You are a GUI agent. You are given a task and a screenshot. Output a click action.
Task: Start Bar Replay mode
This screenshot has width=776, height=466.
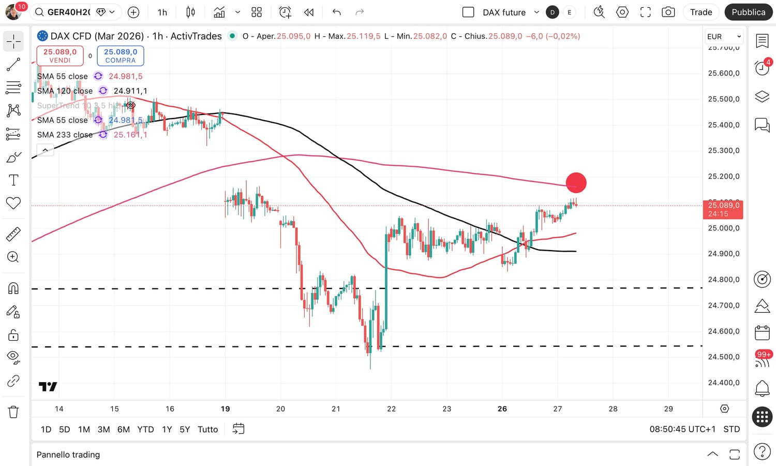pos(309,12)
